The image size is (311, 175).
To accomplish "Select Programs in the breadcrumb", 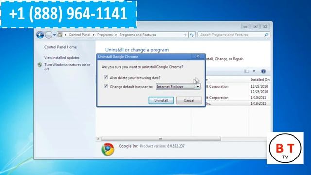I will click(105, 35).
